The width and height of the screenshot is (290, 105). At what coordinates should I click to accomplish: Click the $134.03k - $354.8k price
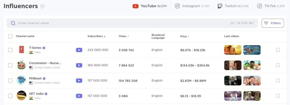195,66
